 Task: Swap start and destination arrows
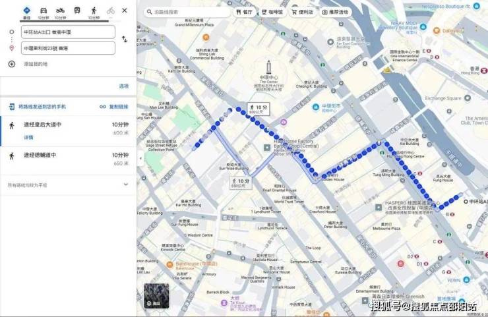(x=125, y=40)
